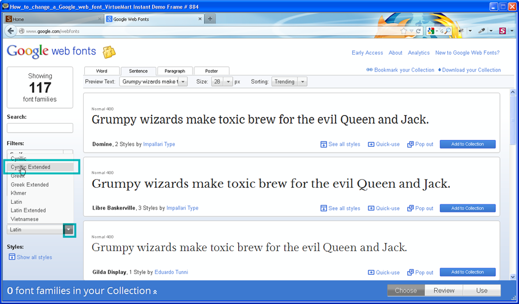
Task: Click Pop out icon for Gilda Display
Action: [411, 272]
